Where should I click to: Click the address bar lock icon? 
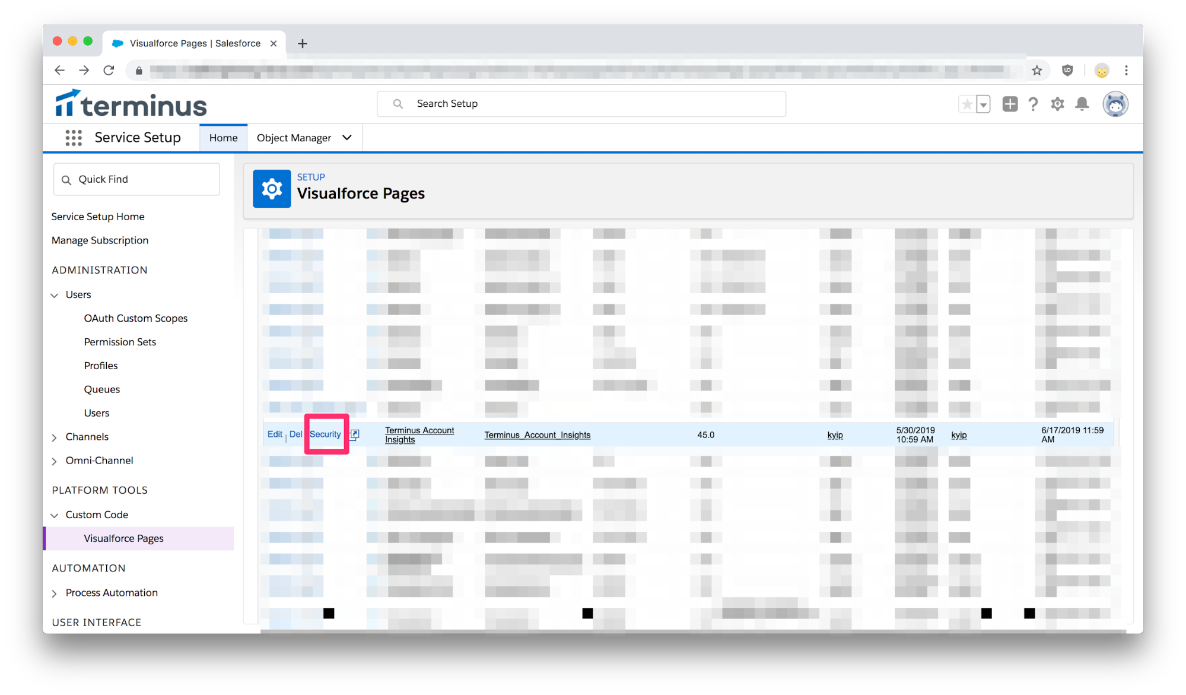click(139, 71)
